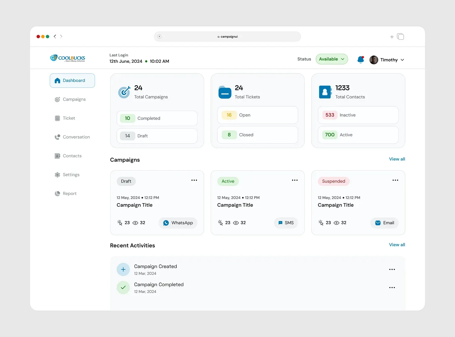Open options for Campaign Created activity

pyautogui.click(x=392, y=269)
